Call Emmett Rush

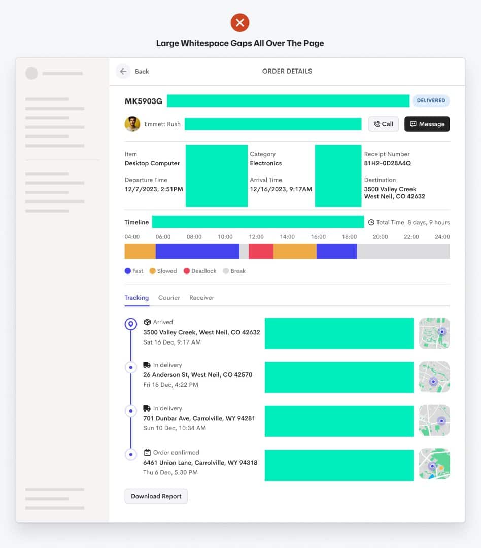(384, 124)
